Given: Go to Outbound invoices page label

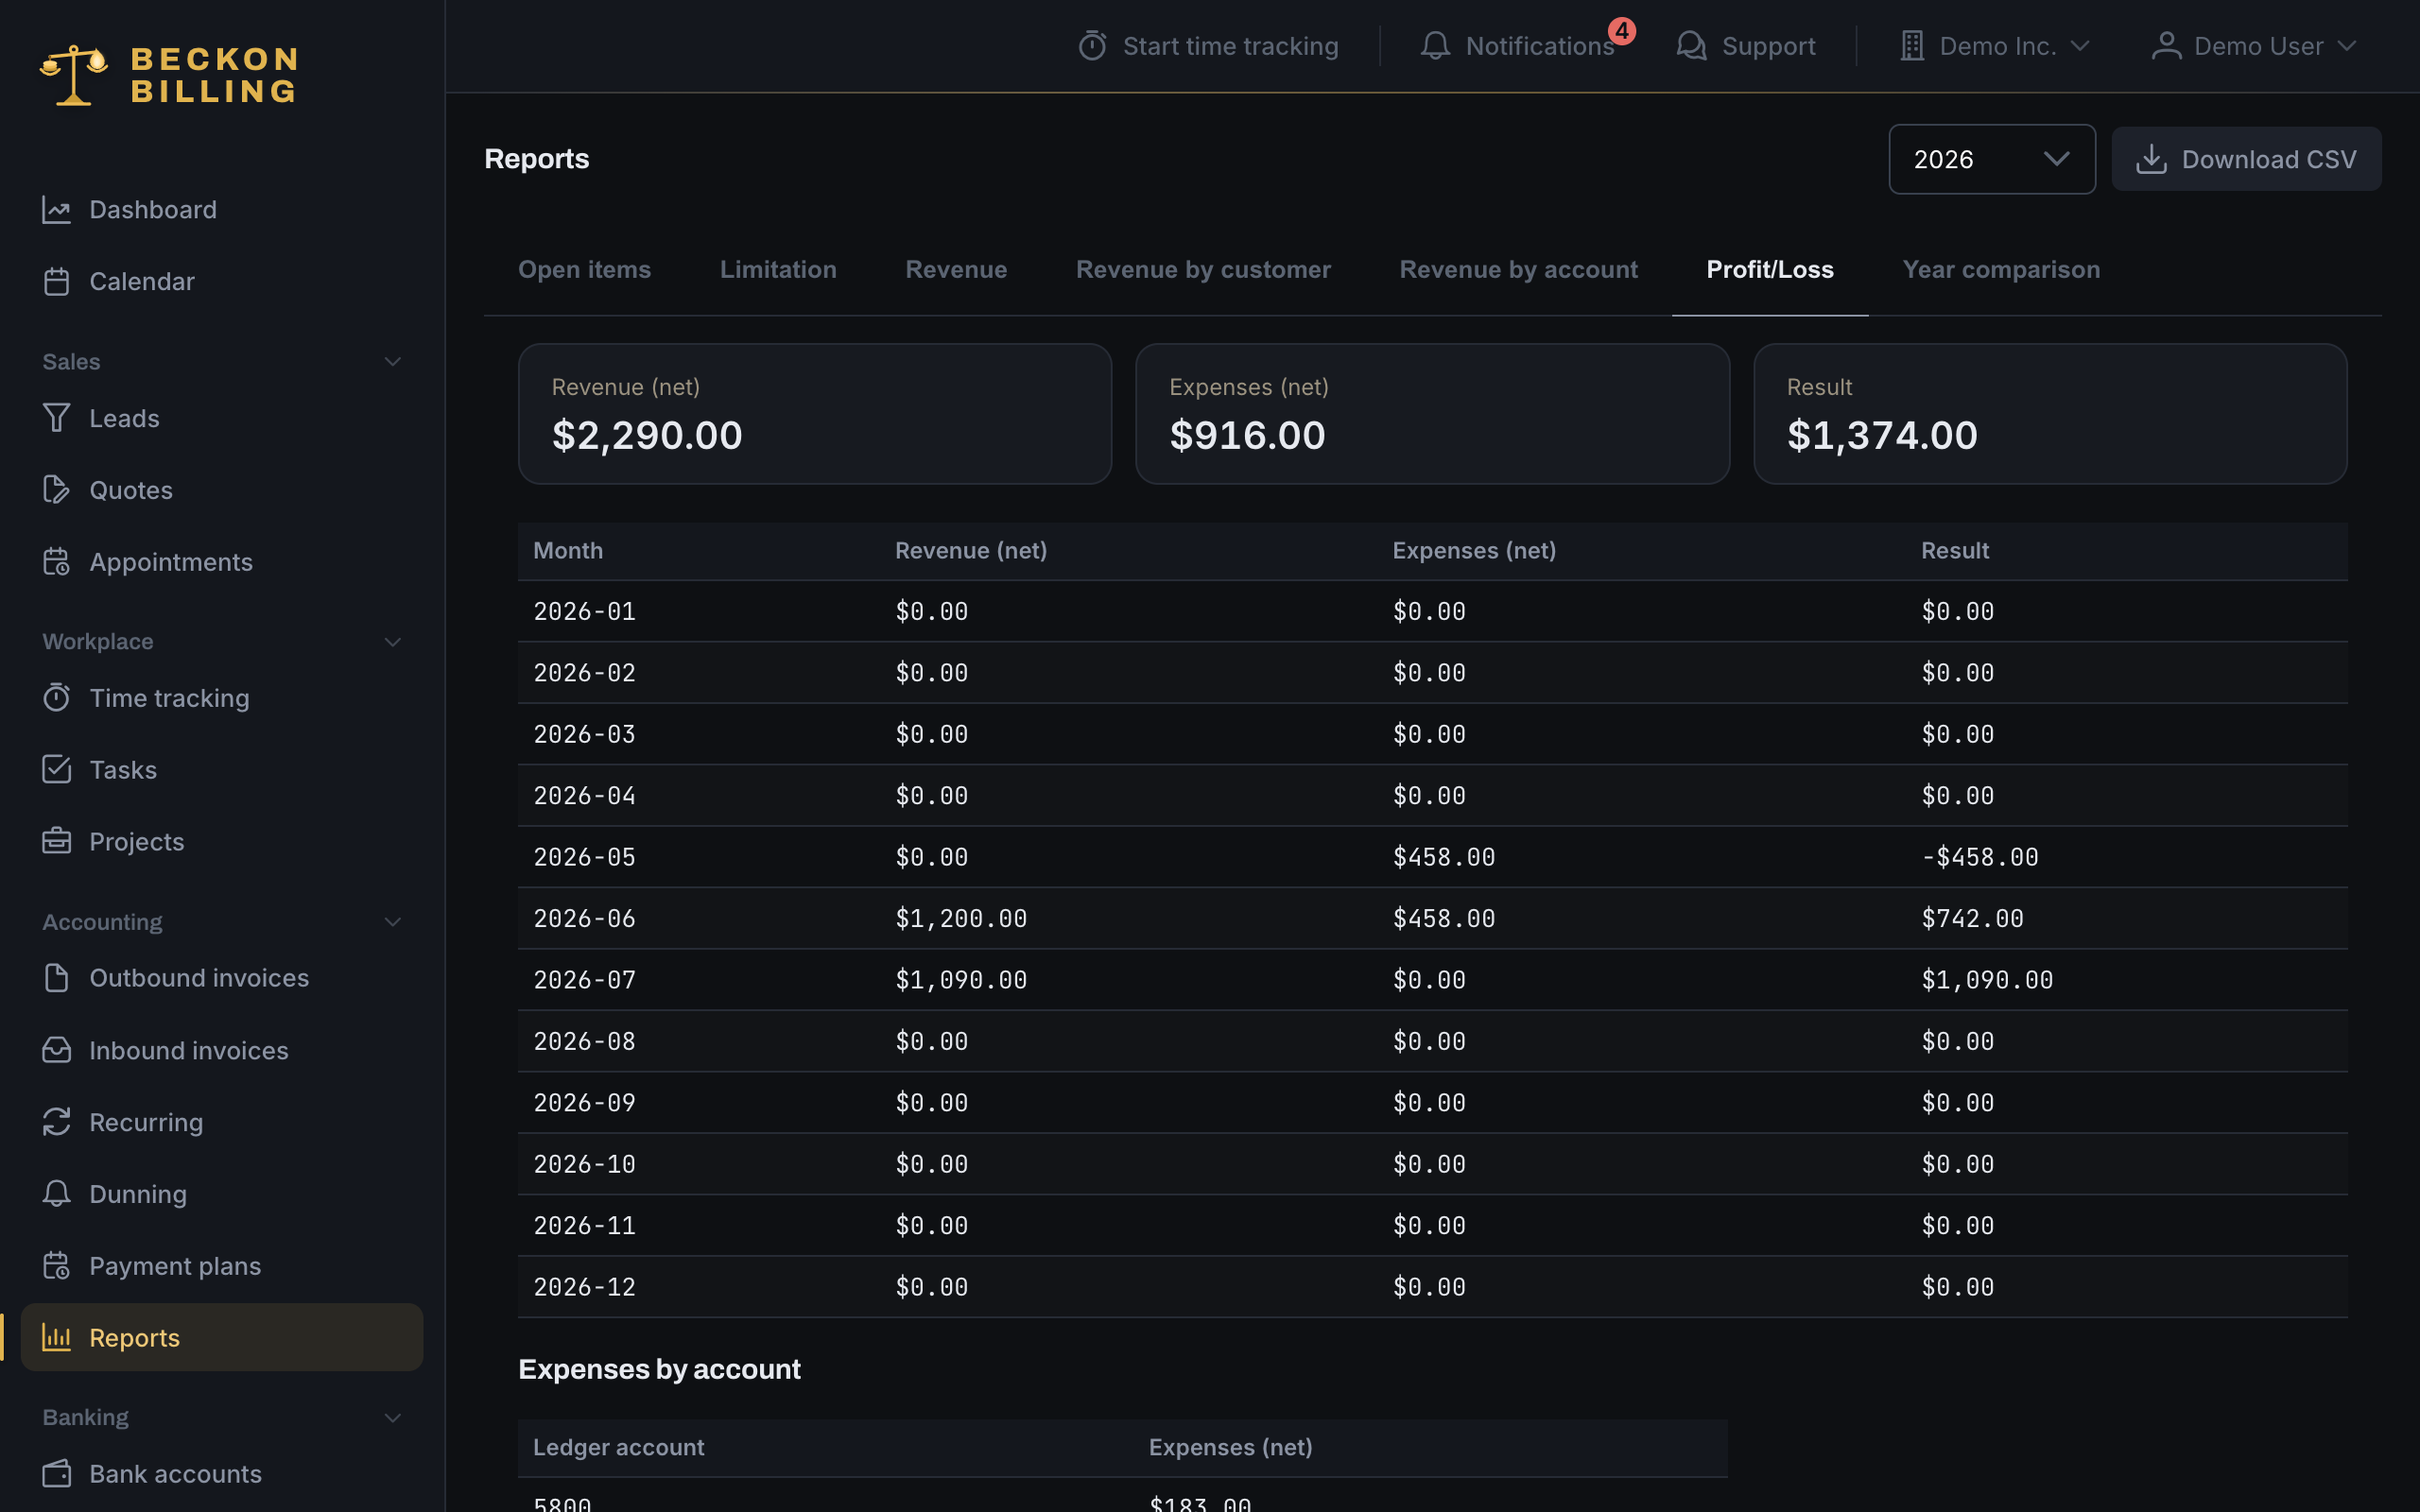Looking at the screenshot, I should 199,978.
